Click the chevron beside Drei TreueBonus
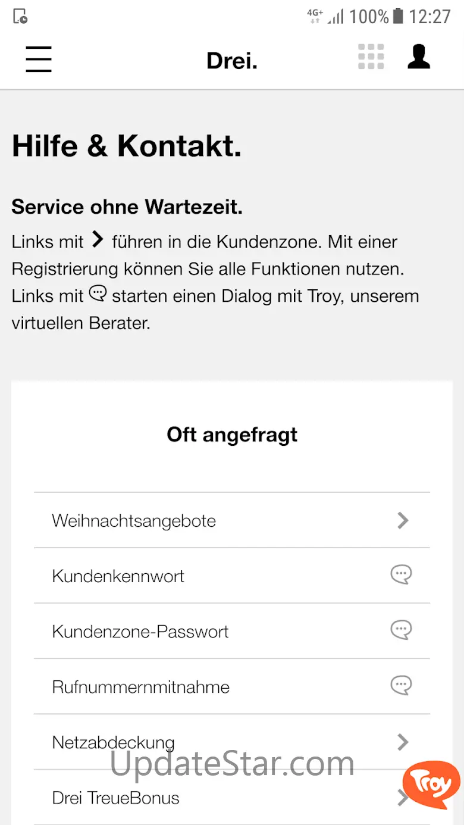 [x=401, y=797]
